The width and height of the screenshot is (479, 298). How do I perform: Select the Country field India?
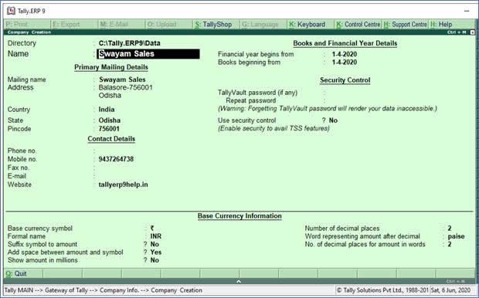[107, 110]
